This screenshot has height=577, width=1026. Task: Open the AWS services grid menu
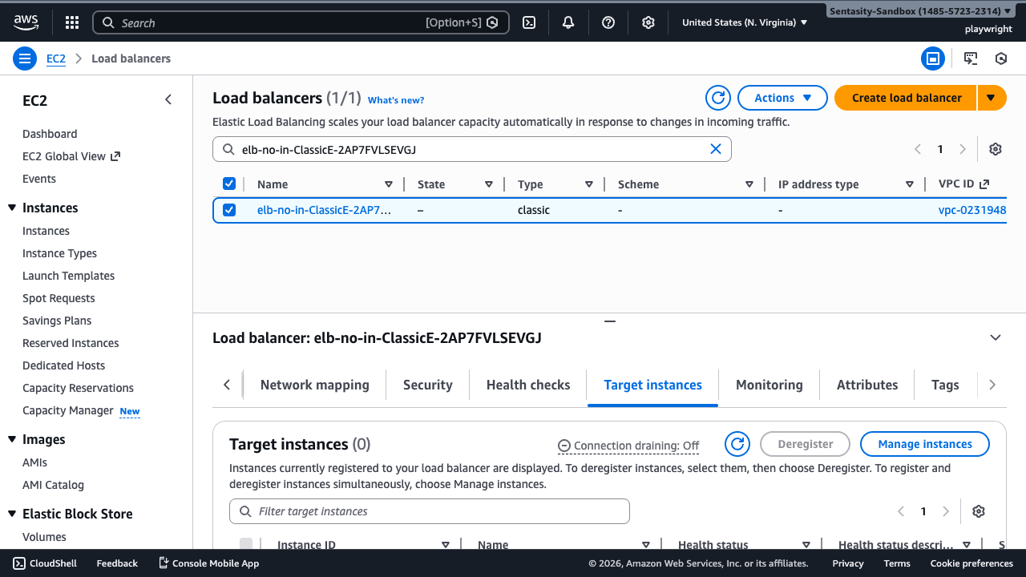[72, 22]
